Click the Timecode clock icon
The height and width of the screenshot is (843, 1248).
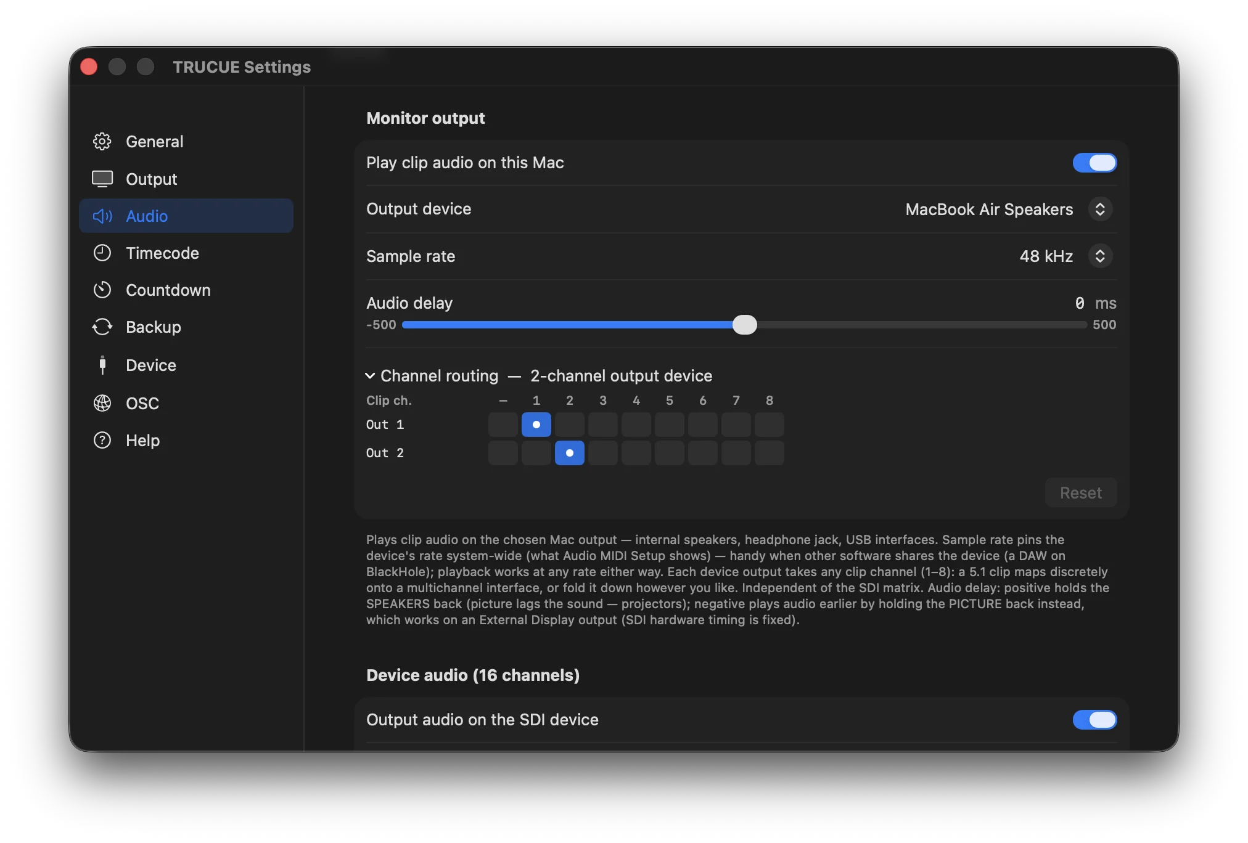[102, 253]
